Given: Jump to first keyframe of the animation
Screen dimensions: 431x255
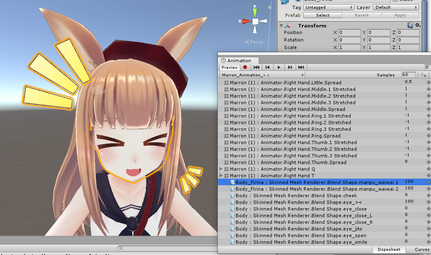Looking at the screenshot, I should coord(257,67).
